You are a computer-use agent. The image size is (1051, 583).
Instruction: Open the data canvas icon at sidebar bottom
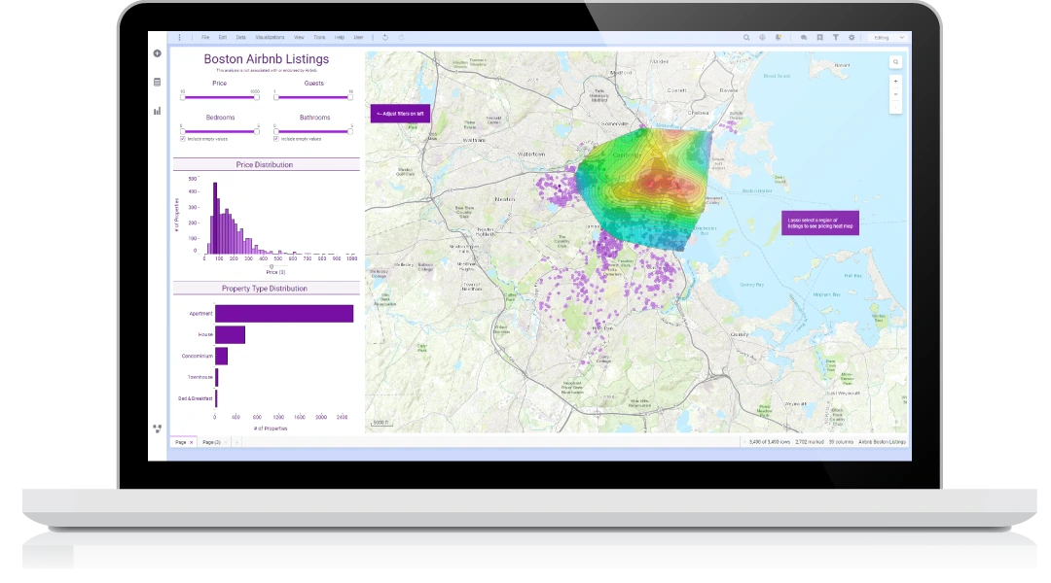(157, 429)
